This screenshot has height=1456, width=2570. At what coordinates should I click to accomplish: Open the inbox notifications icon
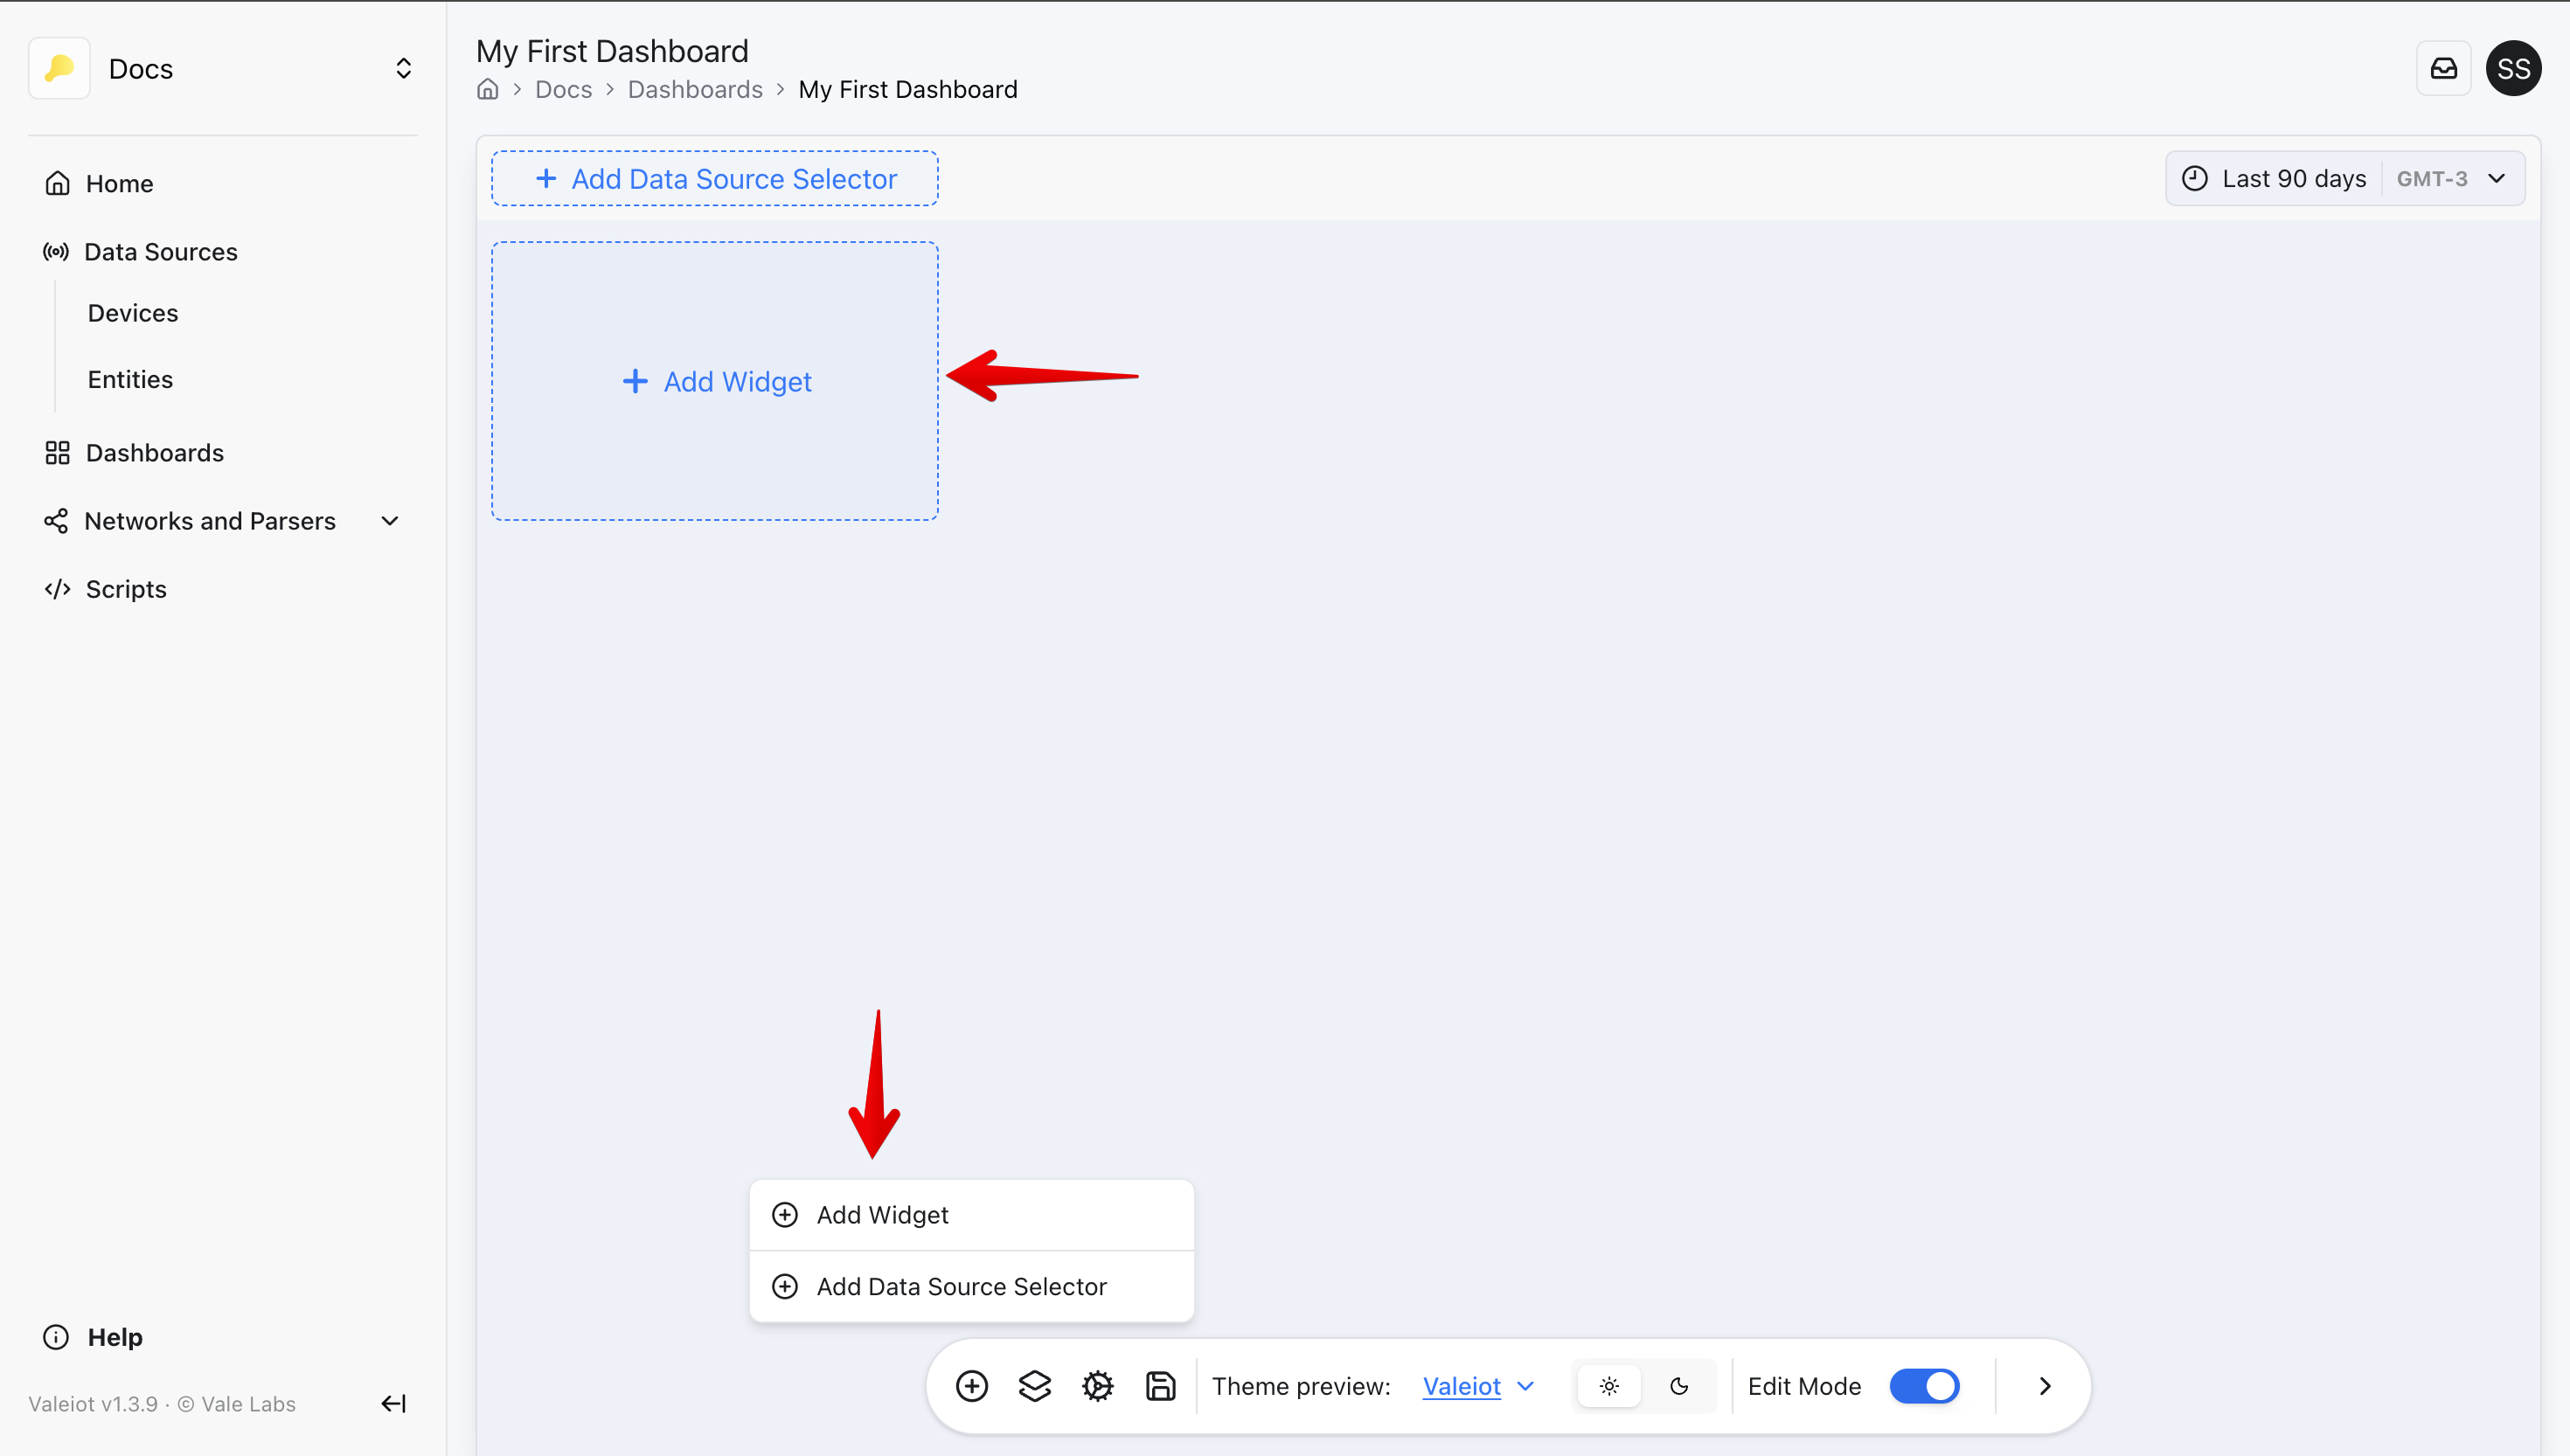point(2443,68)
